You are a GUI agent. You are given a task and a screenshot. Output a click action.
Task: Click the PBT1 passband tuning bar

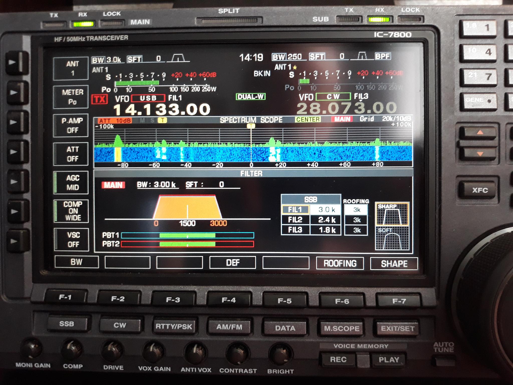pyautogui.click(x=188, y=235)
